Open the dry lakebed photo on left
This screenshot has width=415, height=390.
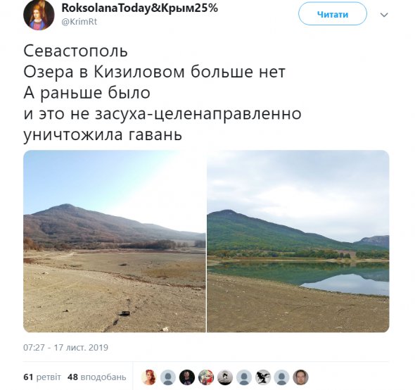pyautogui.click(x=115, y=241)
